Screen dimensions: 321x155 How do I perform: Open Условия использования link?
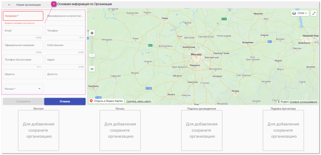tap(303, 101)
